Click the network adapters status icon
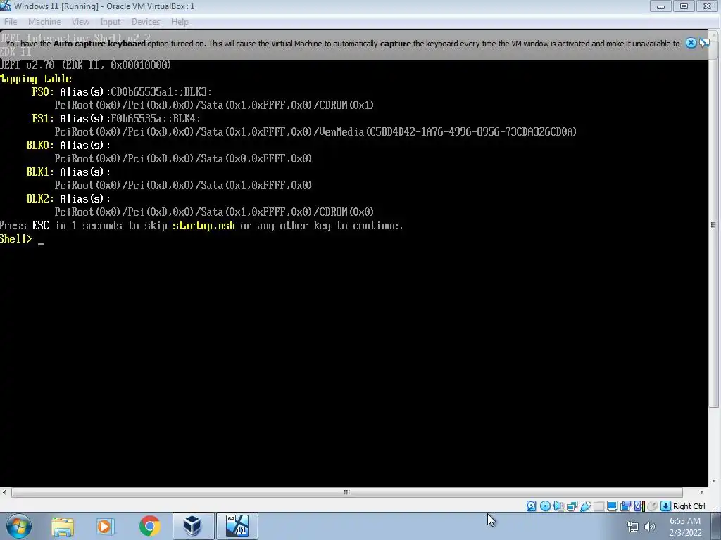 point(572,506)
